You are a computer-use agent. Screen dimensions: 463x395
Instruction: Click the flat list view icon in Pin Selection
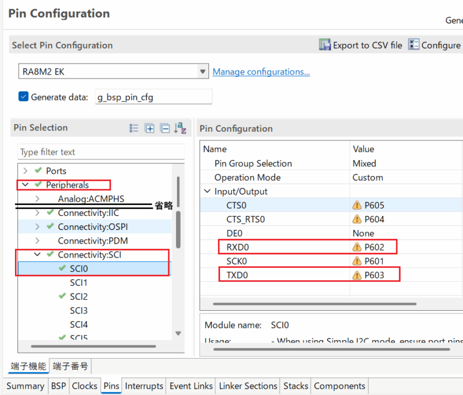click(x=134, y=128)
